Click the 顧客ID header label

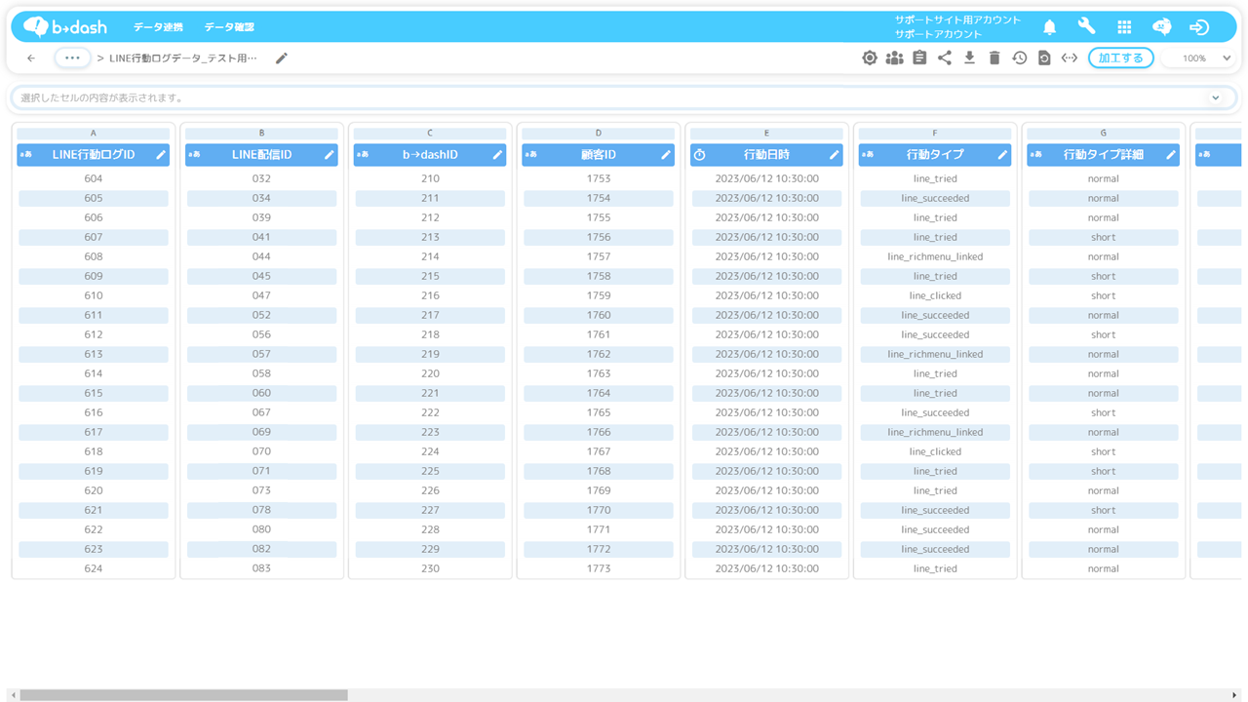[599, 155]
